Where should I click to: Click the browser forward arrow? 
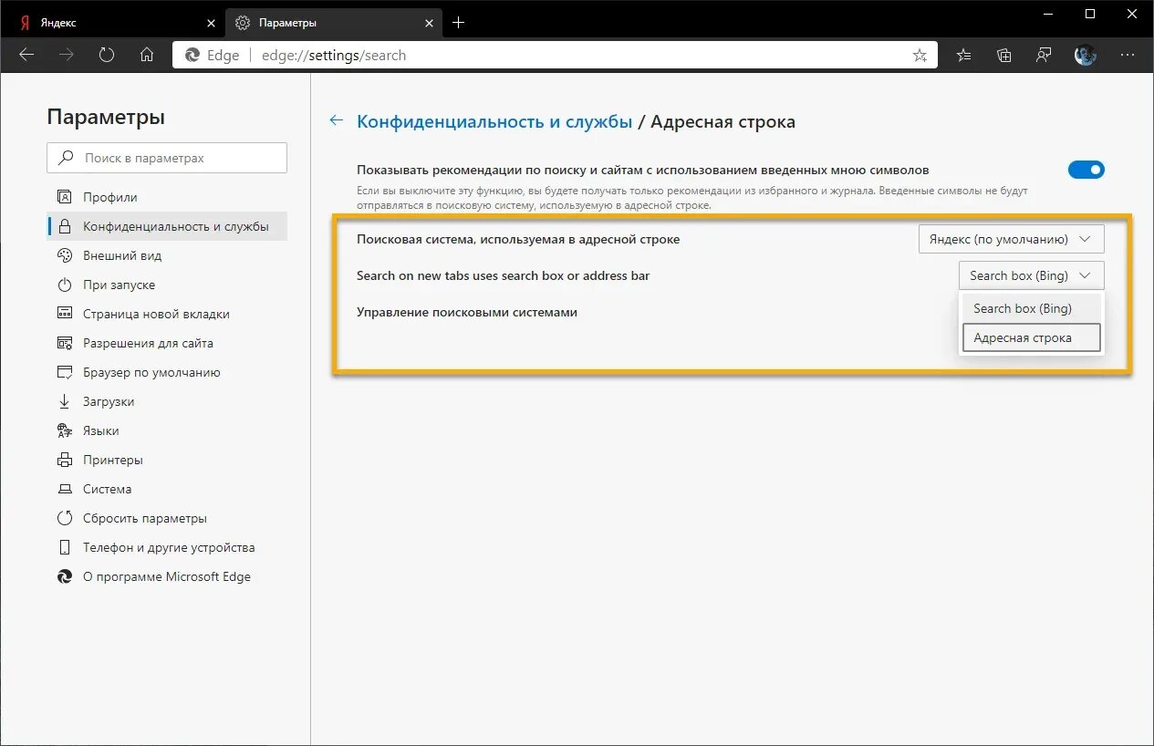click(67, 55)
